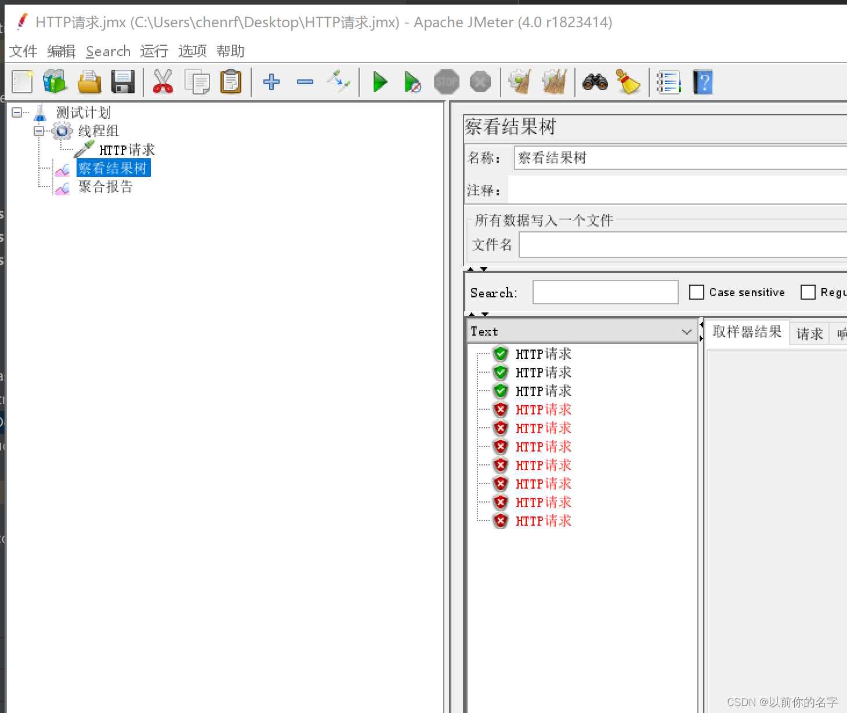847x713 pixels.
Task: Click the 名称 input field
Action: (680, 158)
